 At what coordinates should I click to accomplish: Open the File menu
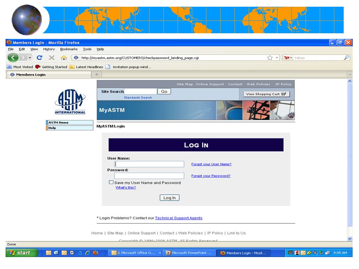10,49
